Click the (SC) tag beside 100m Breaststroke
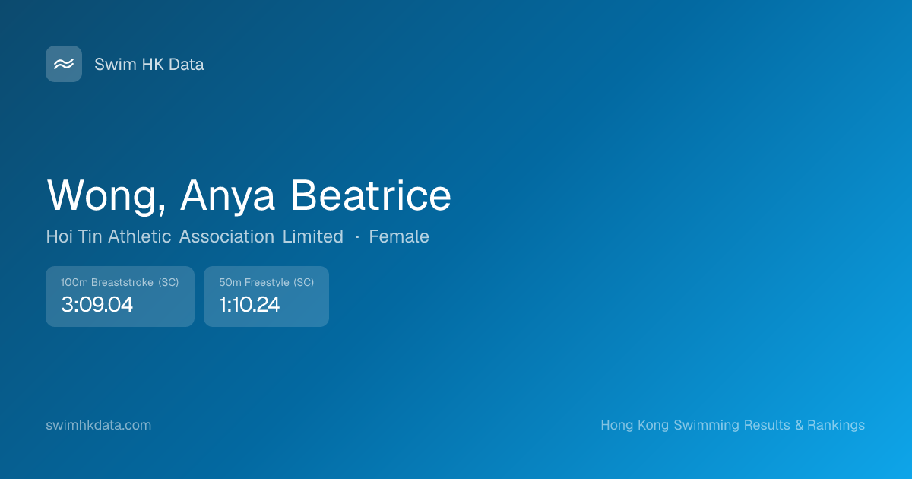Image resolution: width=912 pixels, height=479 pixels. 169,282
